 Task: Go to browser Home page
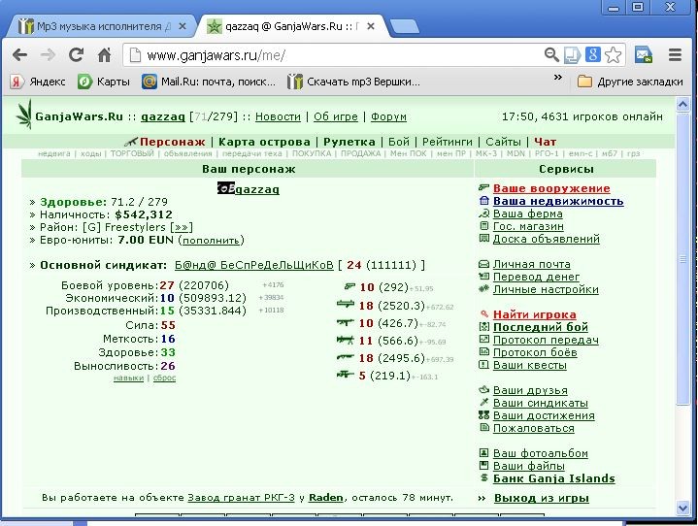pos(104,54)
